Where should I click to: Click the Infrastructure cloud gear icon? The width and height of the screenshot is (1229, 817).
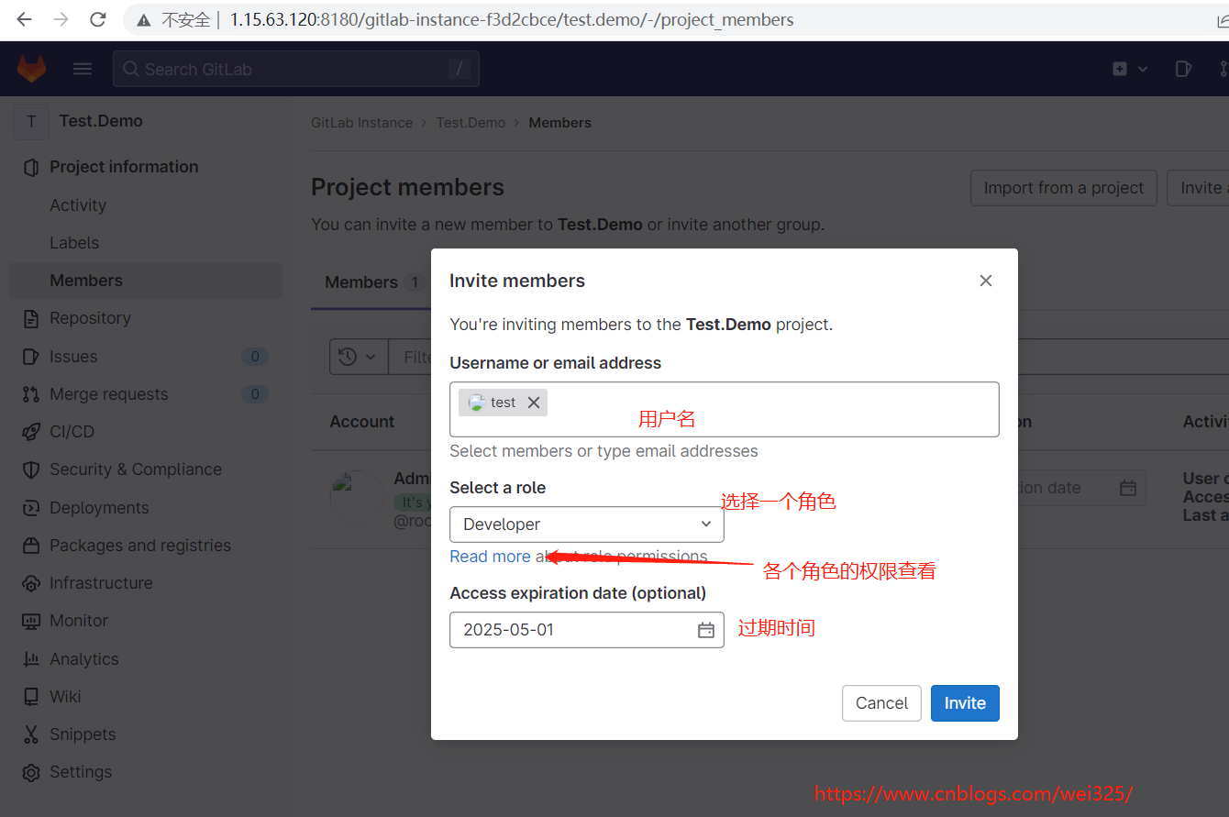[x=31, y=583]
